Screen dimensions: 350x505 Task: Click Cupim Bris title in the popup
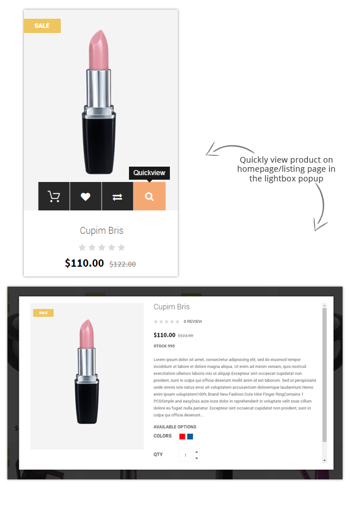[x=172, y=307]
